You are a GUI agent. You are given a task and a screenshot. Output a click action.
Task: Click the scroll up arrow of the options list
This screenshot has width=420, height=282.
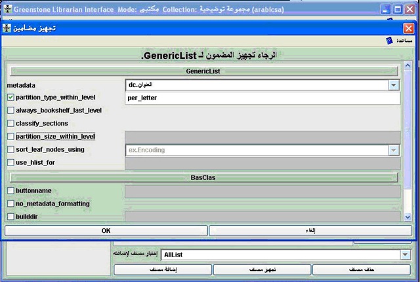(x=408, y=65)
